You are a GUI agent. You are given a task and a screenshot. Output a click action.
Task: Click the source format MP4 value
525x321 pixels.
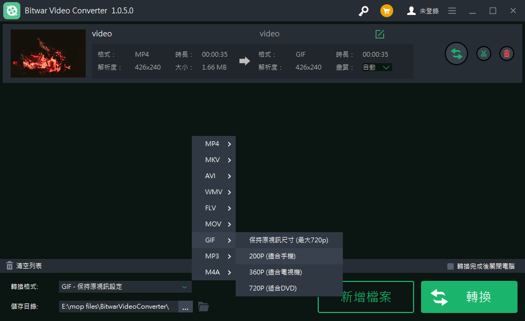[x=142, y=55]
